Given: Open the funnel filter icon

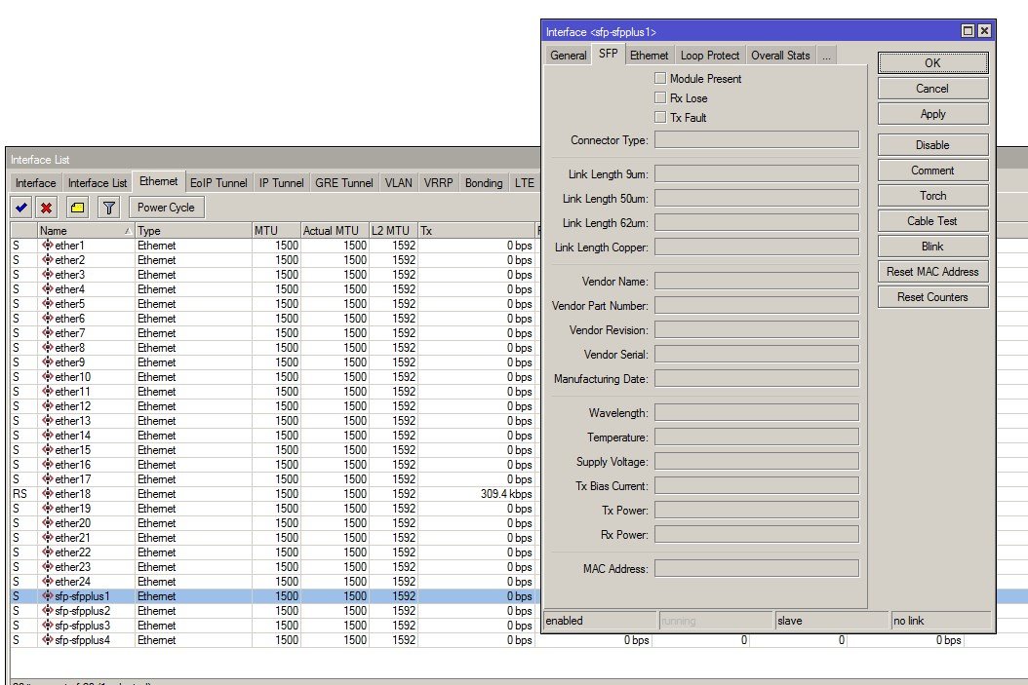Looking at the screenshot, I should coord(109,208).
